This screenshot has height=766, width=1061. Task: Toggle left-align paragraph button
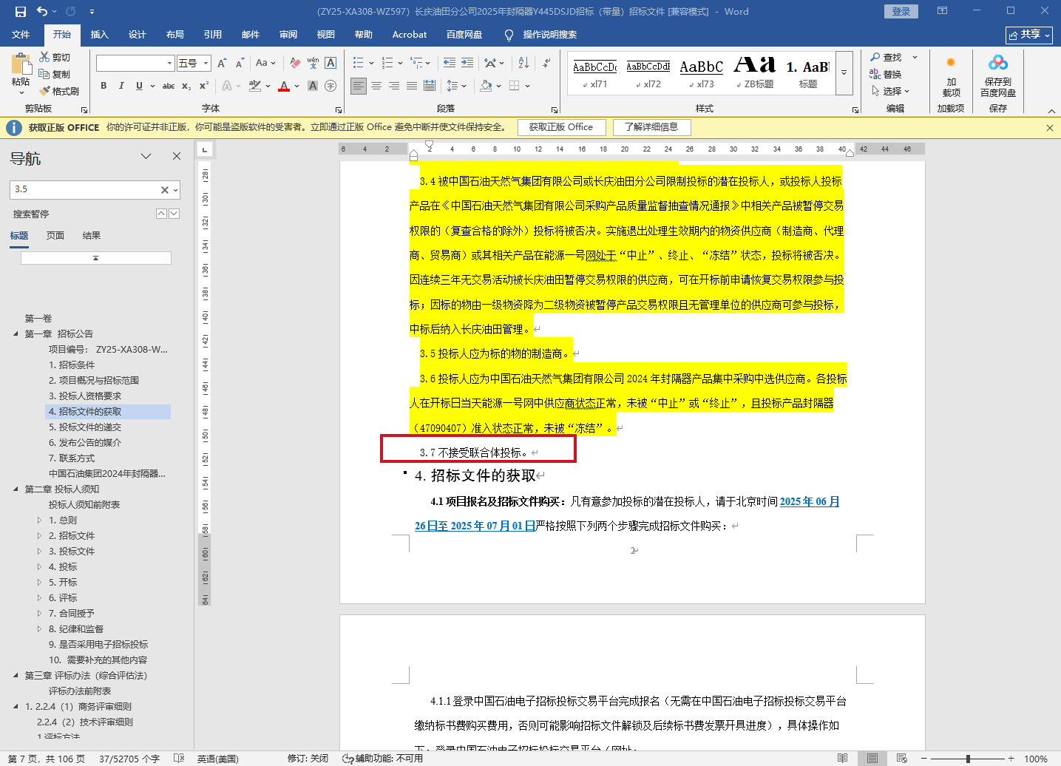pos(359,86)
